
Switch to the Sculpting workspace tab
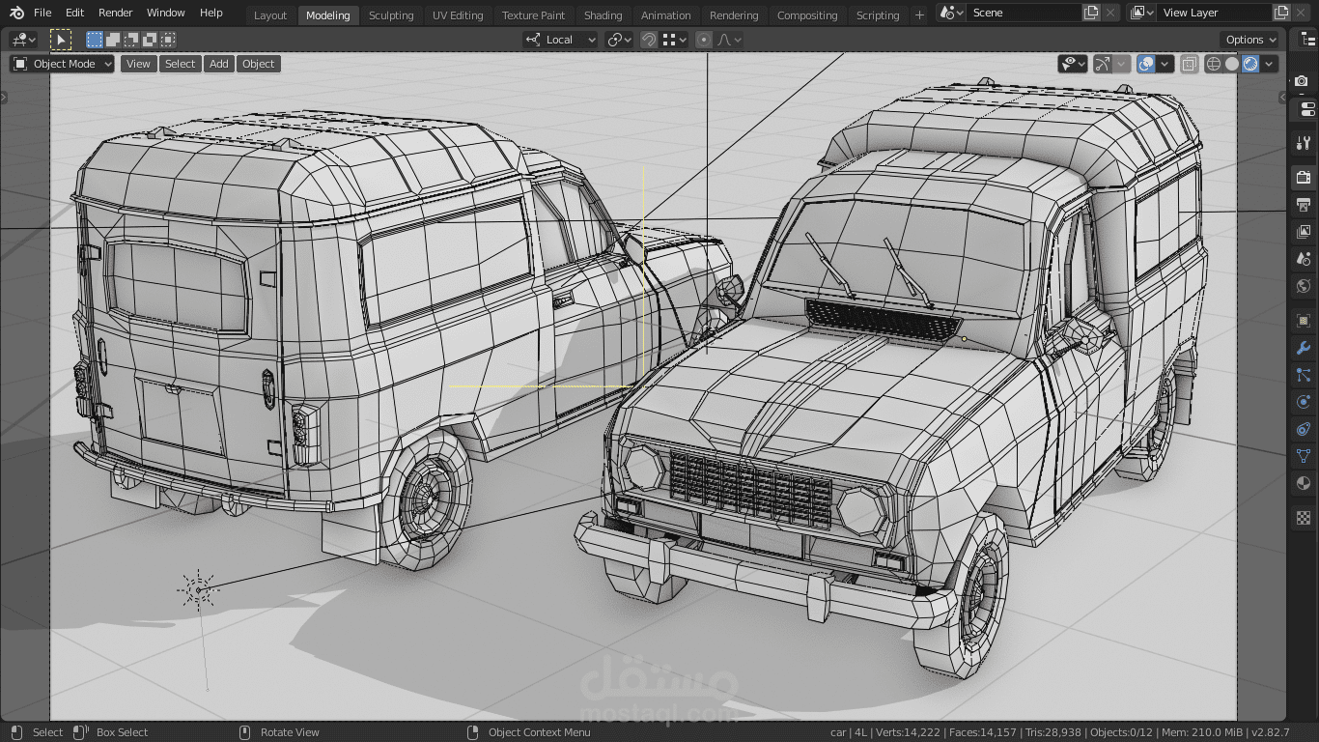pos(391,14)
